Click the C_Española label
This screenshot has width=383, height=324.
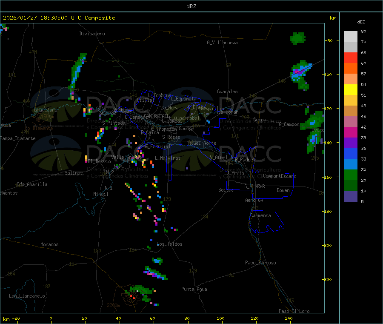[x=184, y=99]
